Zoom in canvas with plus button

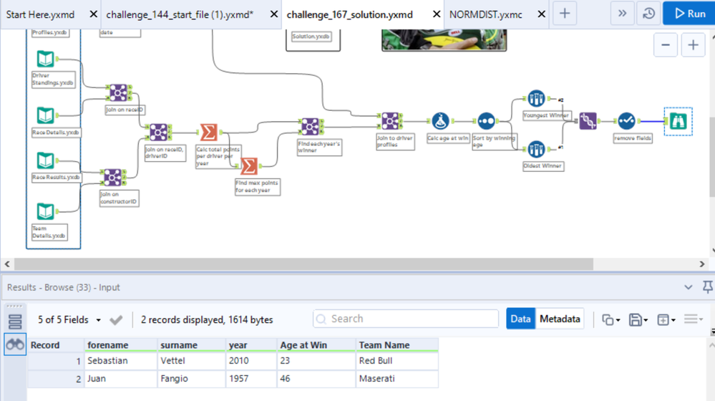[x=693, y=44]
